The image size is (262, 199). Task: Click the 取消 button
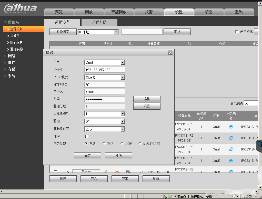point(119,156)
